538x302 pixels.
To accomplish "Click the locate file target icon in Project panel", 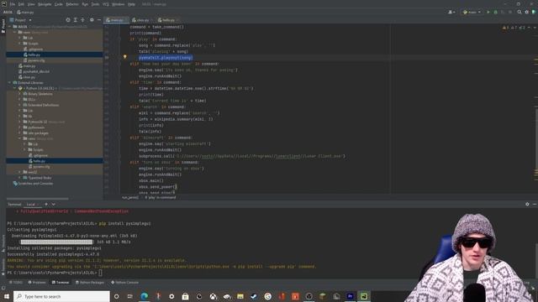I will click(68, 20).
